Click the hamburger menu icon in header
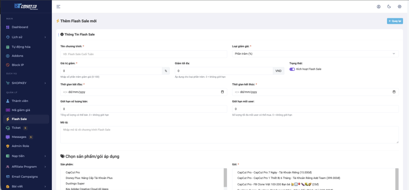 tap(58, 6)
